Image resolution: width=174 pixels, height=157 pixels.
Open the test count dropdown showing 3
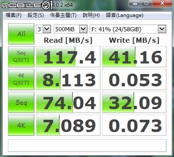44,29
